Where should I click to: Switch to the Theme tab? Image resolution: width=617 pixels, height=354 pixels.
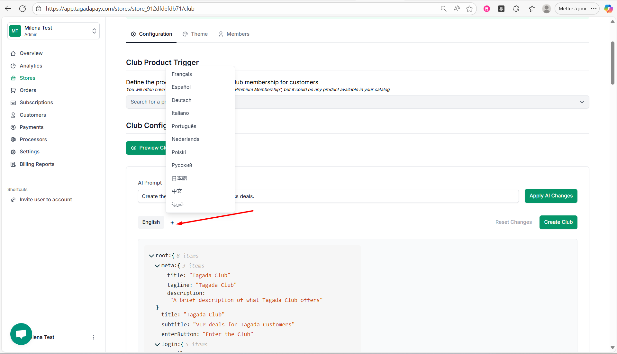[195, 34]
